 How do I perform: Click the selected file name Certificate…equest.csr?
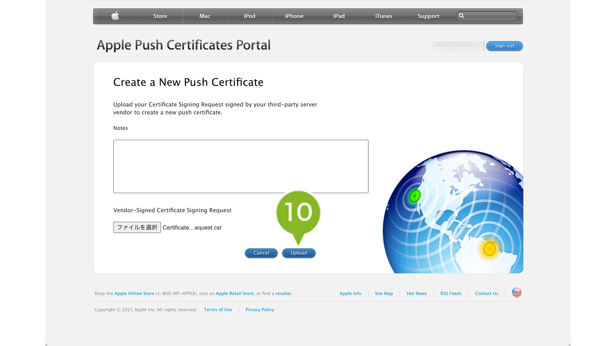(x=192, y=228)
